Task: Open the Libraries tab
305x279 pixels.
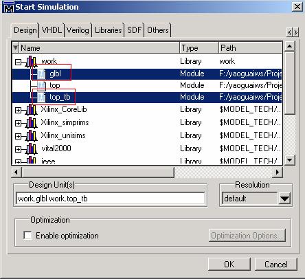Action: pyautogui.click(x=108, y=30)
